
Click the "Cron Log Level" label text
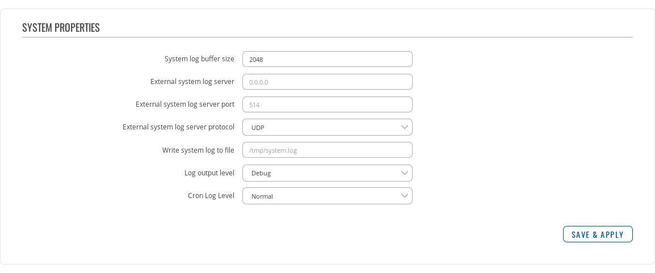(211, 196)
